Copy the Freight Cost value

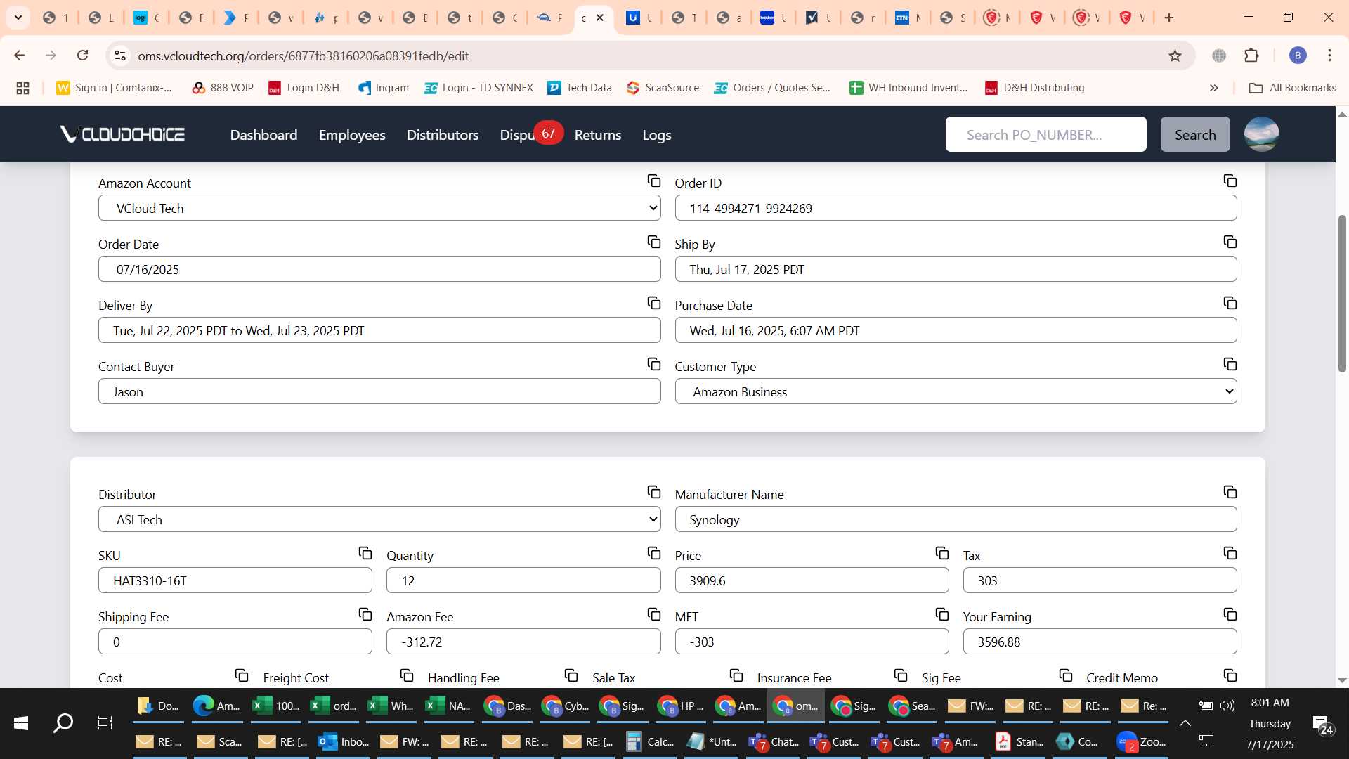point(406,676)
